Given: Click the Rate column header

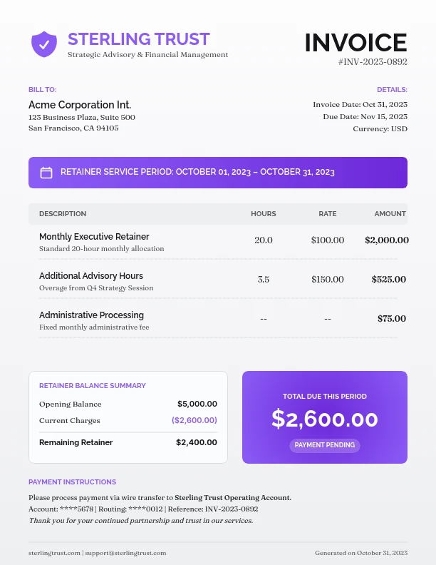Looking at the screenshot, I should [327, 214].
